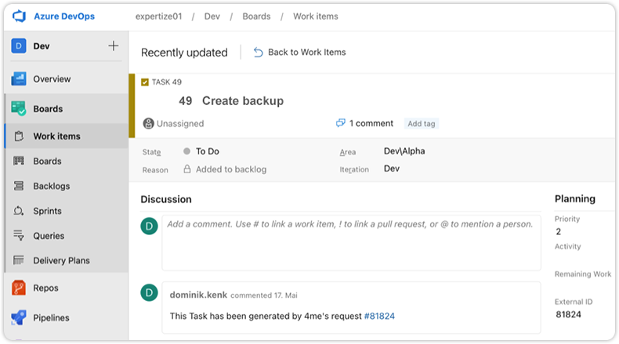Click the Work items clipboard icon
Screen dimensions: 619x344
pyautogui.click(x=19, y=136)
